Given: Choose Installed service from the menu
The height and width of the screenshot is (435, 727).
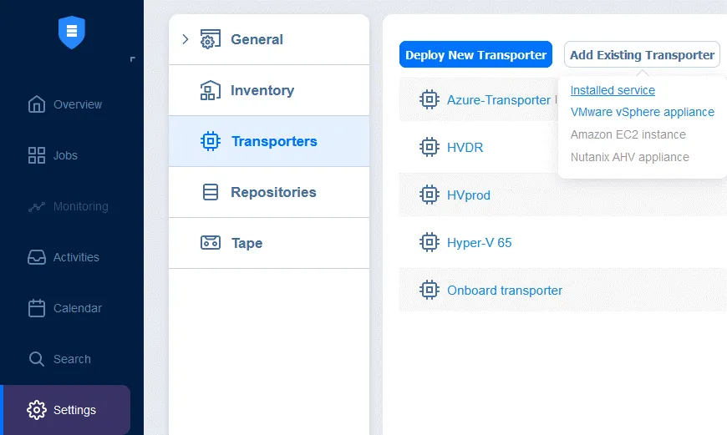Looking at the screenshot, I should [x=613, y=90].
